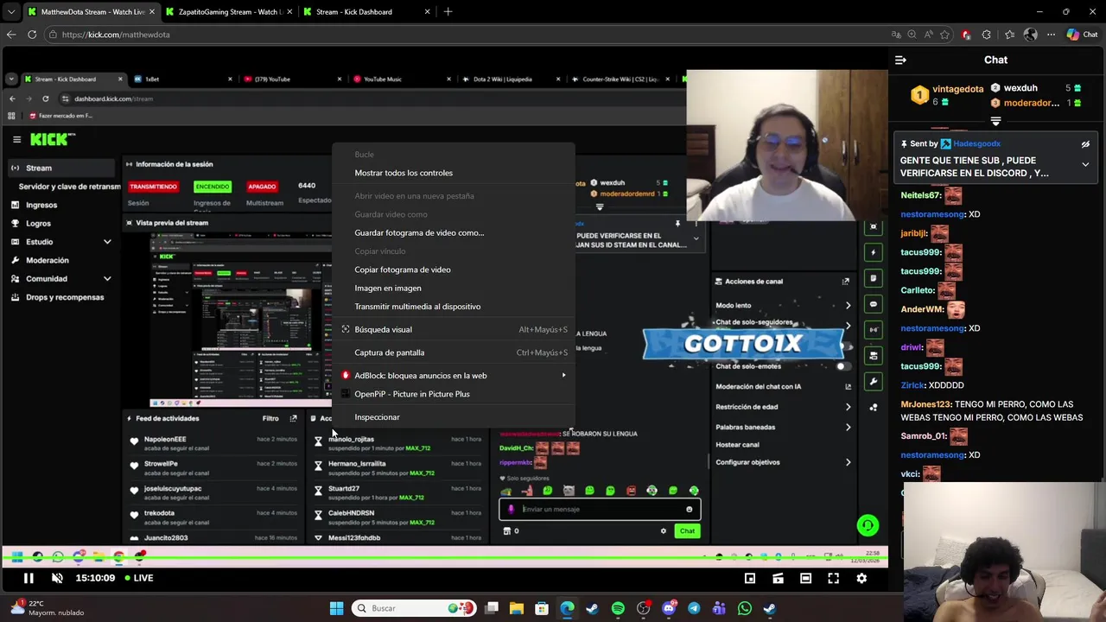Click 'Hostear canal' action
Screen dimensions: 1106x622
[x=737, y=445]
